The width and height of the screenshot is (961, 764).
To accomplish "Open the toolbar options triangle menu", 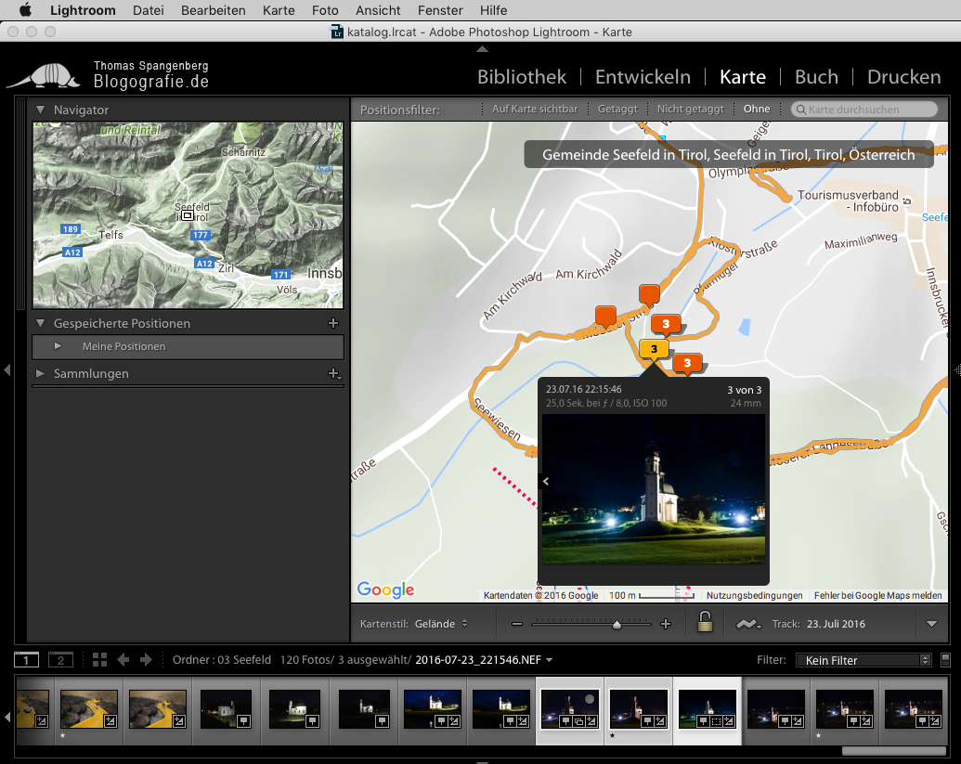I will pos(931,624).
